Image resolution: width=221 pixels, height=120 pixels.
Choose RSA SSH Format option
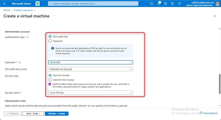50,75
